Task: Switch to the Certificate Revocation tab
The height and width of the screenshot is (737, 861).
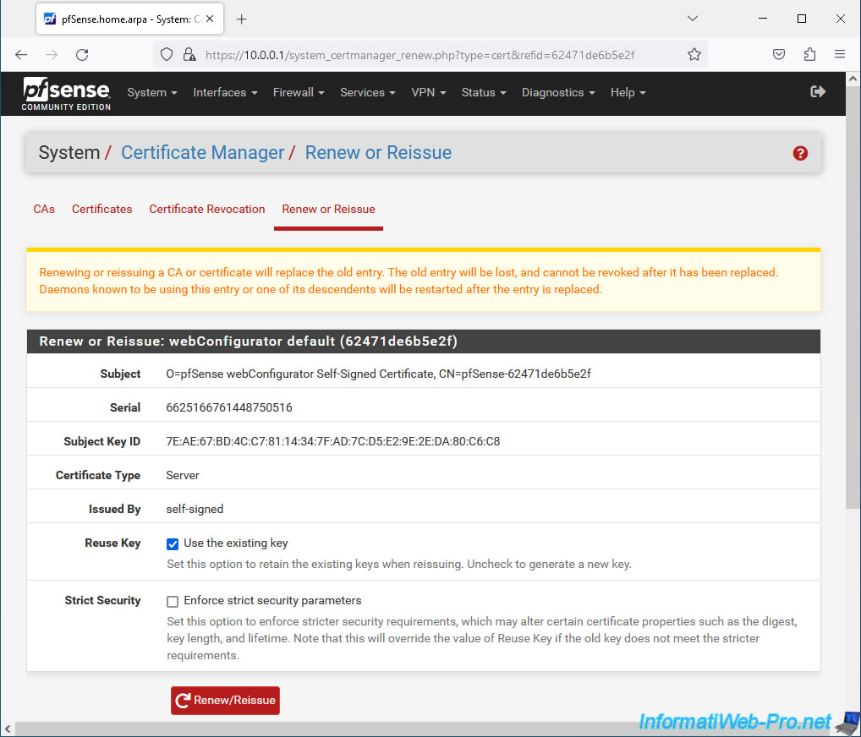Action: [207, 209]
